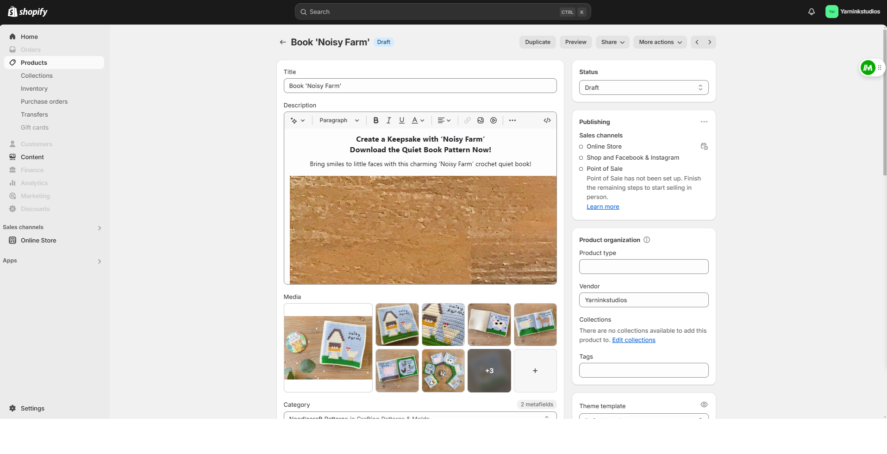Viewport: 887px width, 454px height.
Task: Open the Share dropdown
Action: (612, 42)
